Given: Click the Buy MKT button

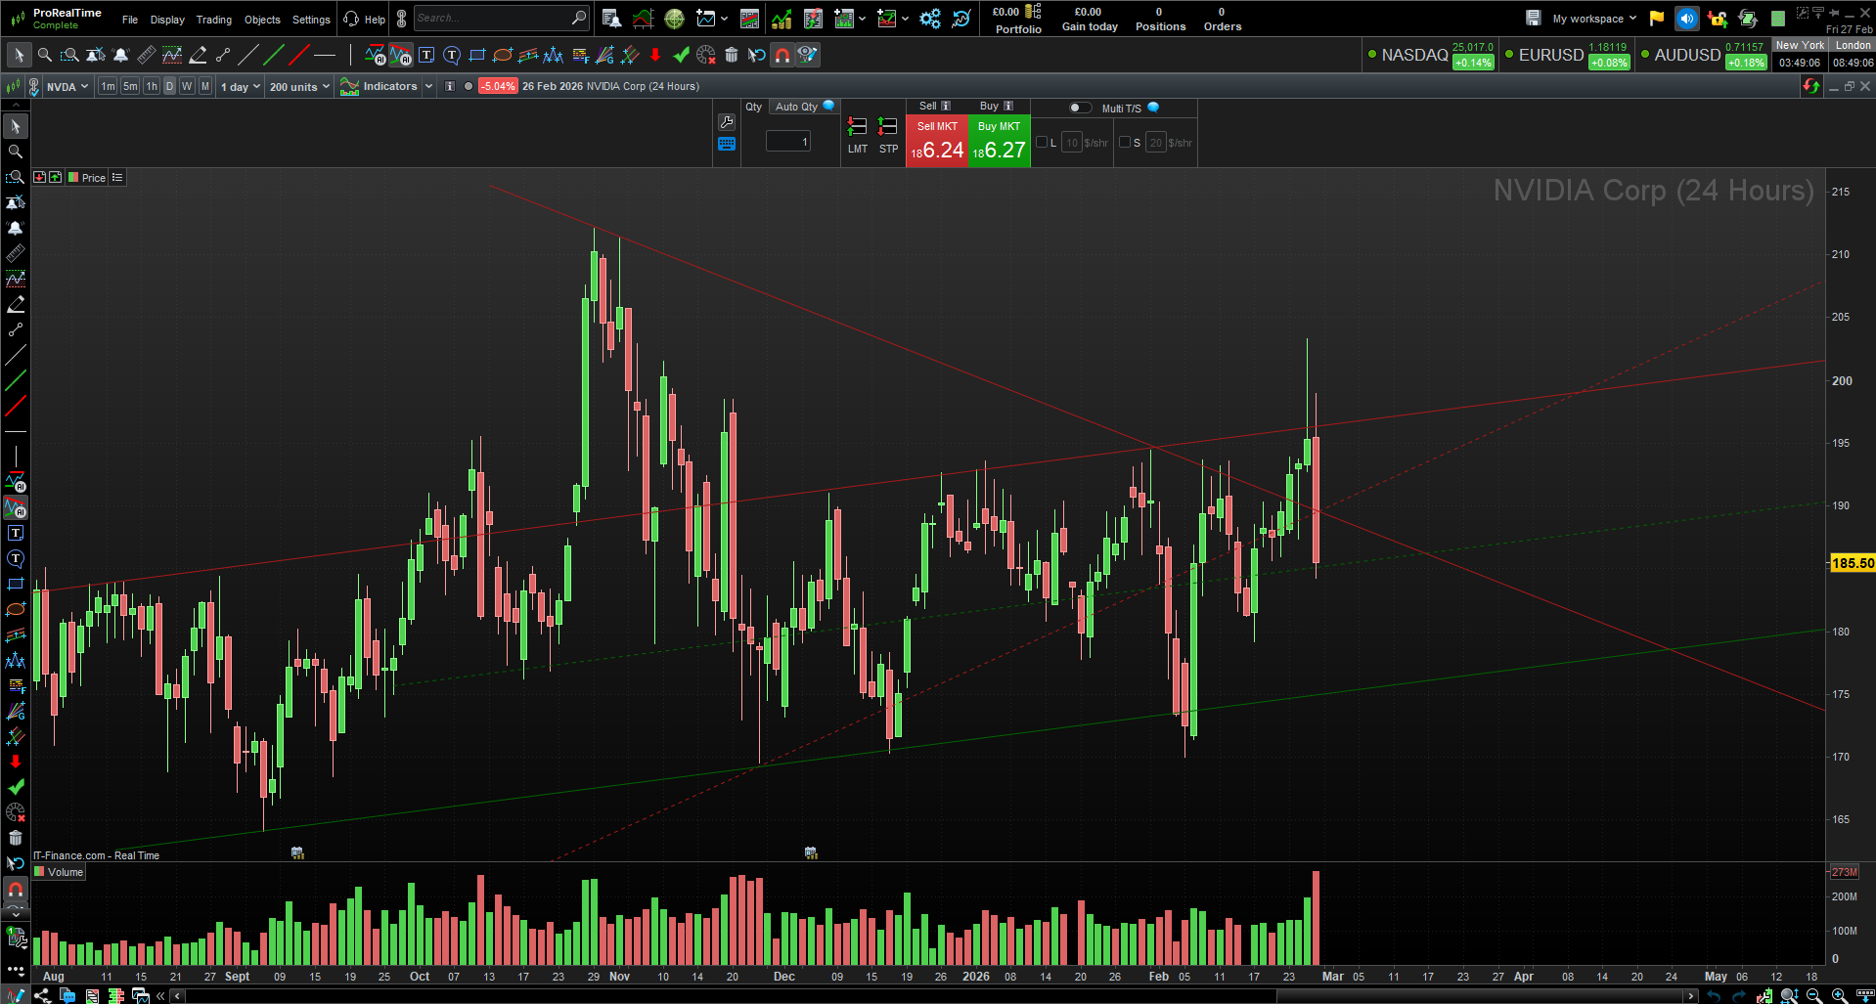Looking at the screenshot, I should coord(998,137).
